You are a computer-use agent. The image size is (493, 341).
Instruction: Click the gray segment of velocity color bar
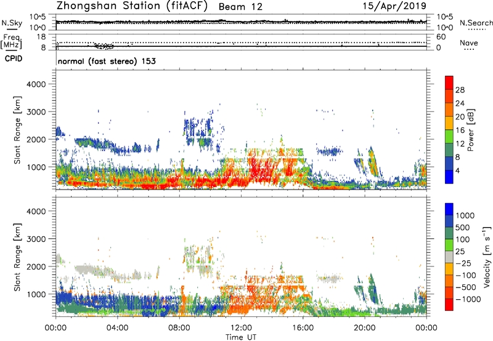(449, 257)
